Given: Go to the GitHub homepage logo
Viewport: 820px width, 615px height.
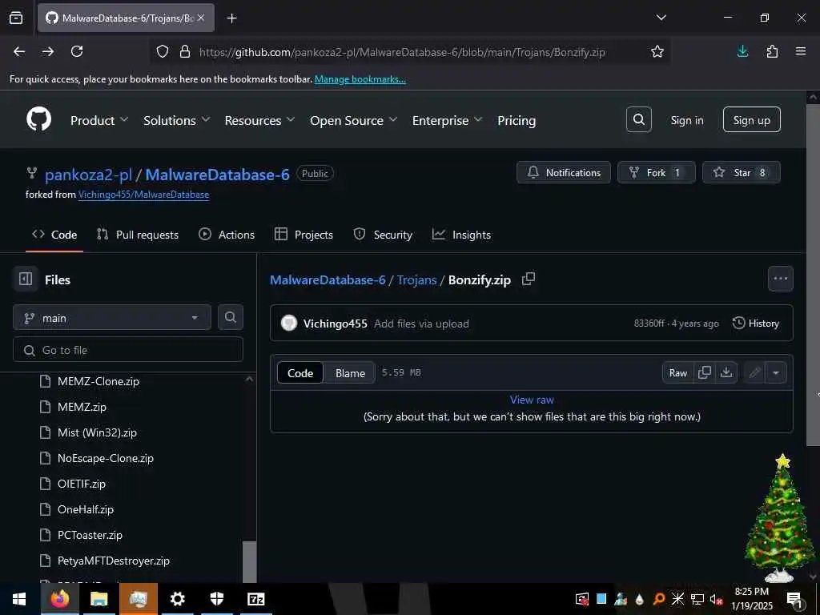Looking at the screenshot, I should point(39,120).
